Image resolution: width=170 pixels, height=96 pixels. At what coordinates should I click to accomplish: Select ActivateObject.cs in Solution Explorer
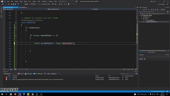pos(150,20)
